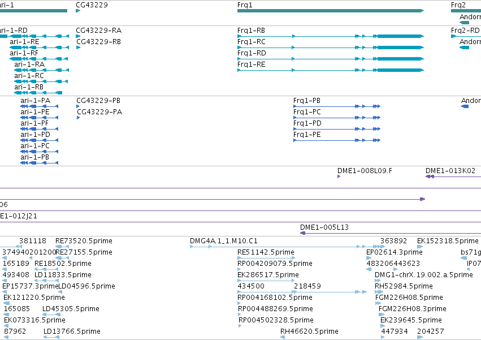This screenshot has height=340, width=481.
Task: Click the 363892 feature label
Action: pyautogui.click(x=393, y=241)
